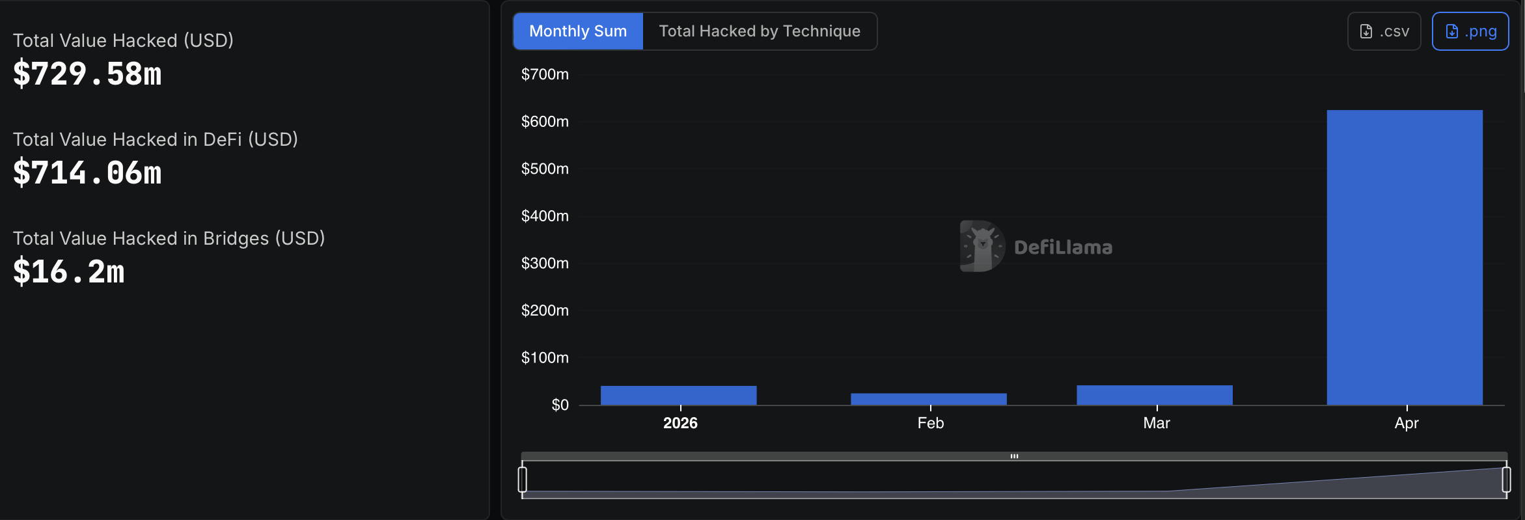The width and height of the screenshot is (1525, 520).
Task: Click the .png download file icon
Action: tap(1451, 31)
